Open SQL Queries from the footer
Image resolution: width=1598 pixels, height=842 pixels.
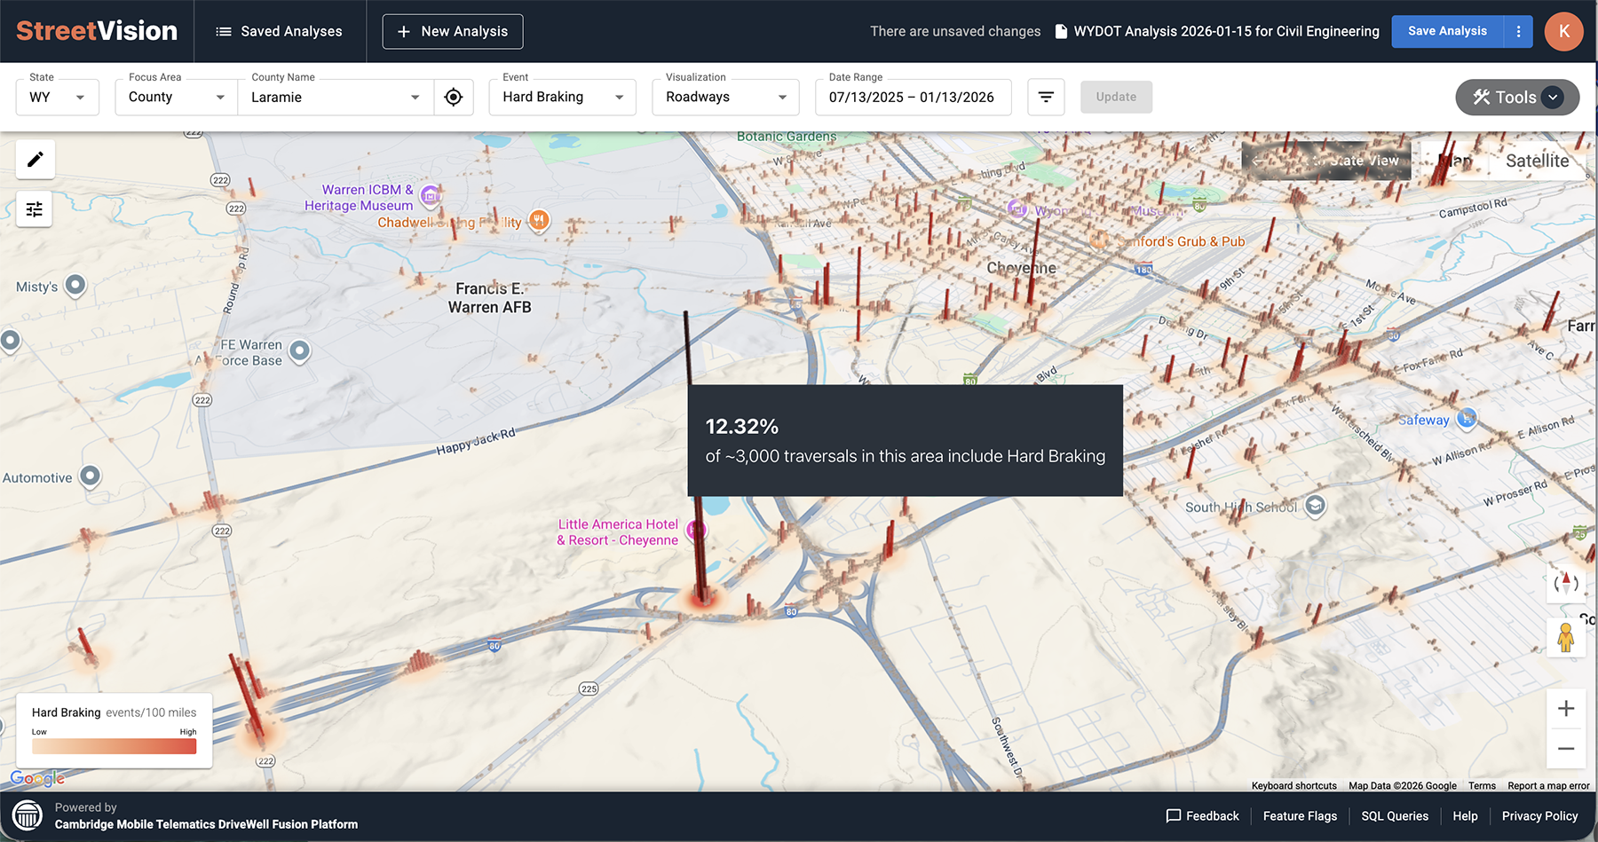tap(1395, 815)
